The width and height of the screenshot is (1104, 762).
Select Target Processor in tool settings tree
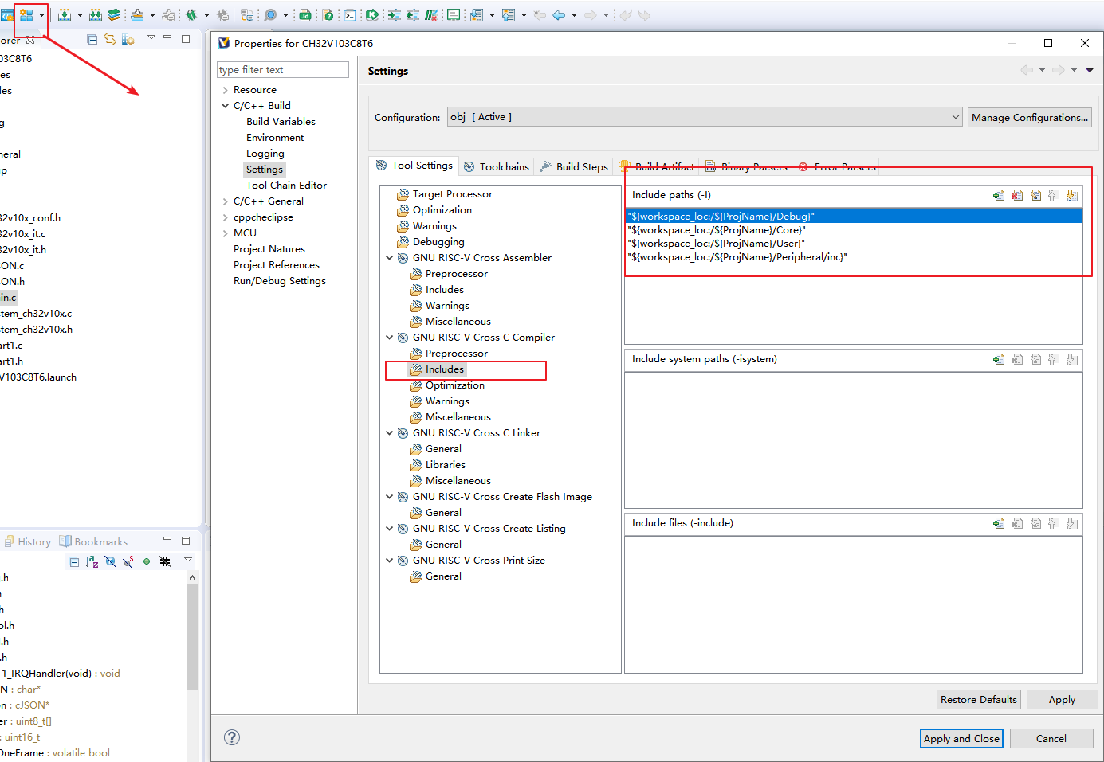click(452, 194)
